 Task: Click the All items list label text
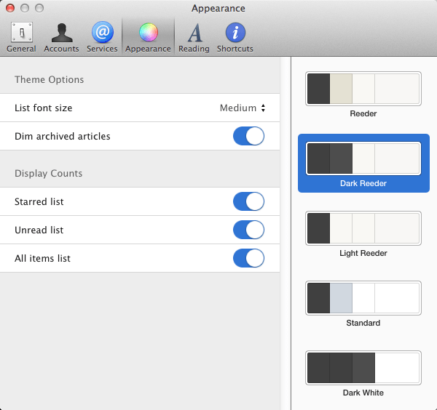[x=42, y=258]
